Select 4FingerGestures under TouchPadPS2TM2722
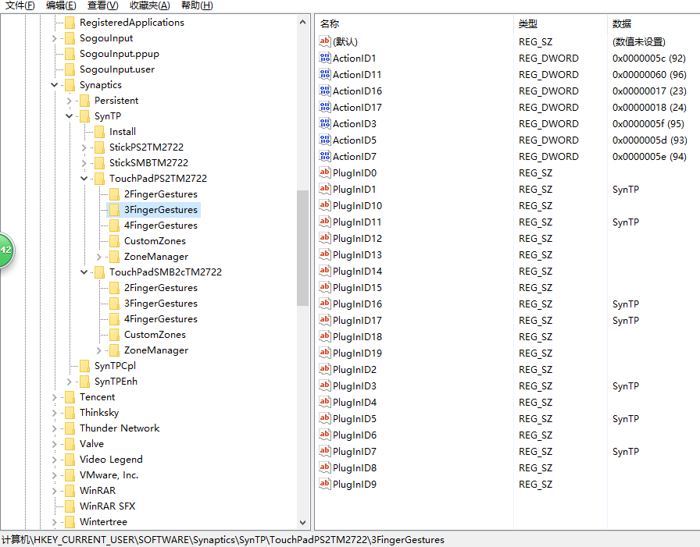This screenshot has height=547, width=700. coord(161,226)
